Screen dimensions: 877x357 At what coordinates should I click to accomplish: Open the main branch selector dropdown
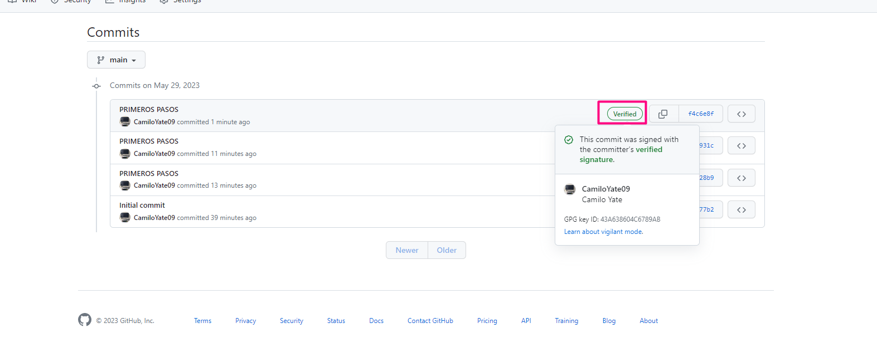coord(116,60)
